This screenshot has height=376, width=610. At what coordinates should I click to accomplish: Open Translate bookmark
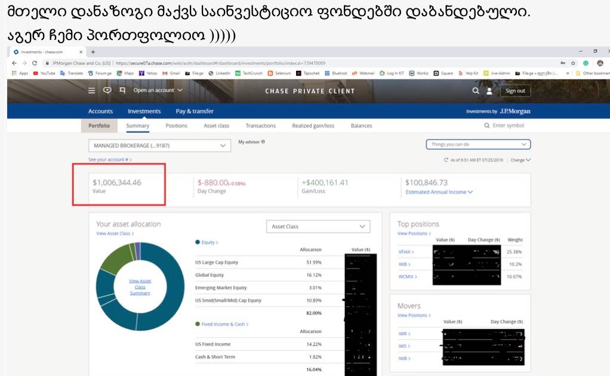pyautogui.click(x=72, y=73)
